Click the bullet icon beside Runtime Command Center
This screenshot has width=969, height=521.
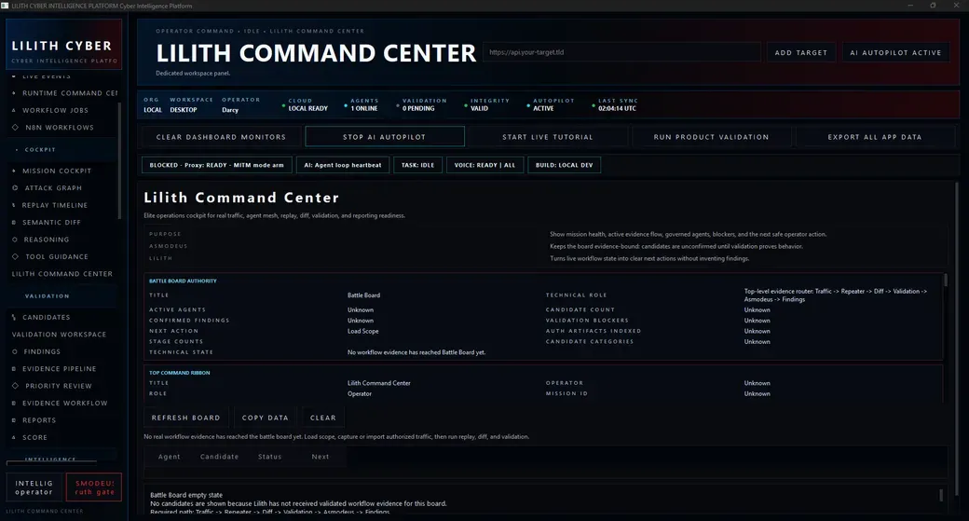(14, 93)
